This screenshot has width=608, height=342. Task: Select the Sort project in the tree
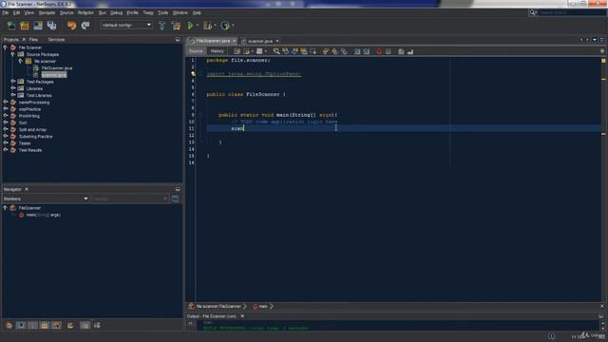23,123
